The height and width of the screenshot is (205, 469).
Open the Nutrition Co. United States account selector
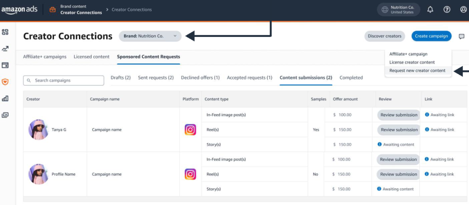[399, 10]
